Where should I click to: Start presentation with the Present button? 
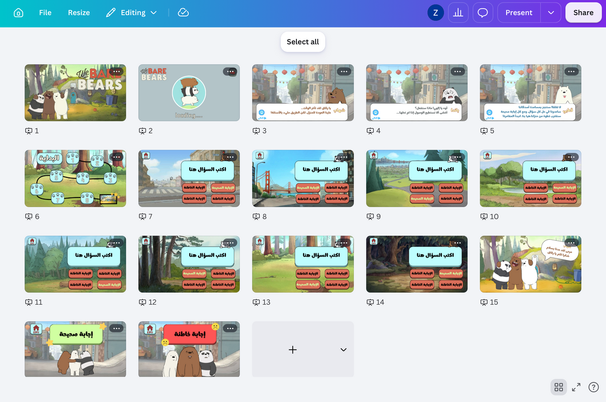[519, 13]
